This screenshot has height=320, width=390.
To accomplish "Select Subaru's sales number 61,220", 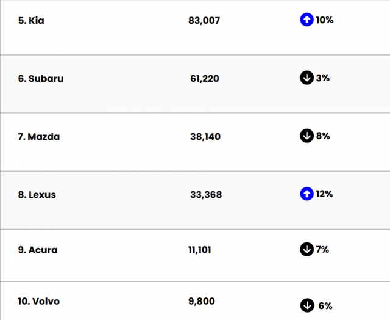I will [x=205, y=78].
